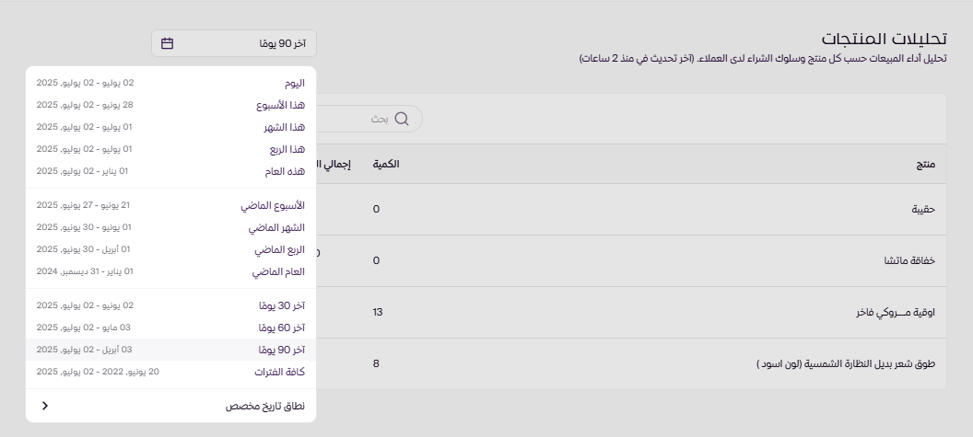Click the 'بحث' search input field
This screenshot has width=973, height=437.
359,119
